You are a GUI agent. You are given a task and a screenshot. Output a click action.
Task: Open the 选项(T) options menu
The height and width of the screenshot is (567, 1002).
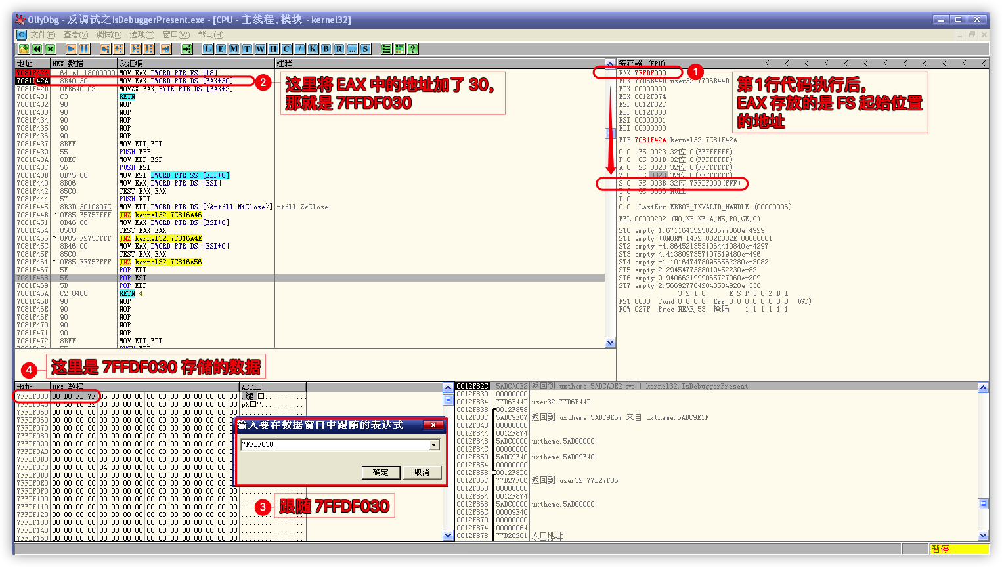(142, 35)
